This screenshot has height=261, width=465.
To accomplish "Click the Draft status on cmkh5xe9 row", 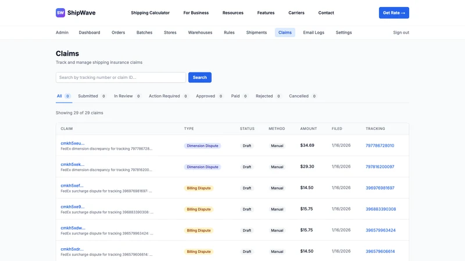I will [246, 209].
